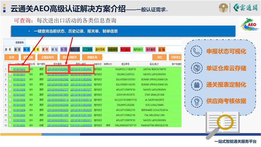Image resolution: width=261 pixels, height=147 pixels.
Task: Open 定制查询列 settings
Action: click(x=48, y=57)
